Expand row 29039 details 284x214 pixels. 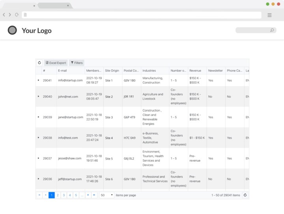(x=38, y=117)
